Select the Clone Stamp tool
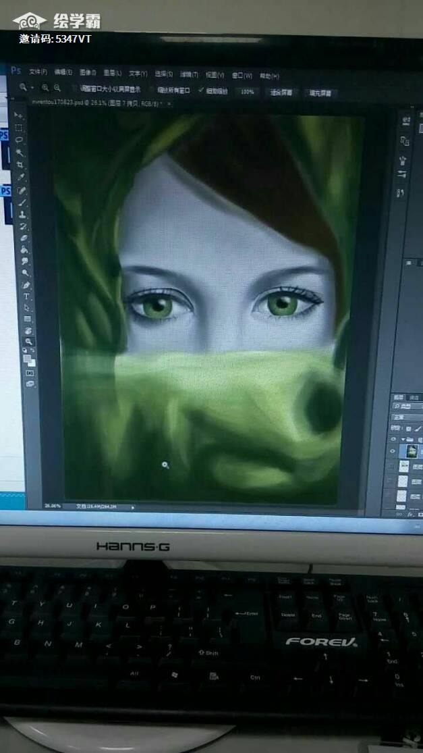Image resolution: width=423 pixels, height=753 pixels. point(22,215)
